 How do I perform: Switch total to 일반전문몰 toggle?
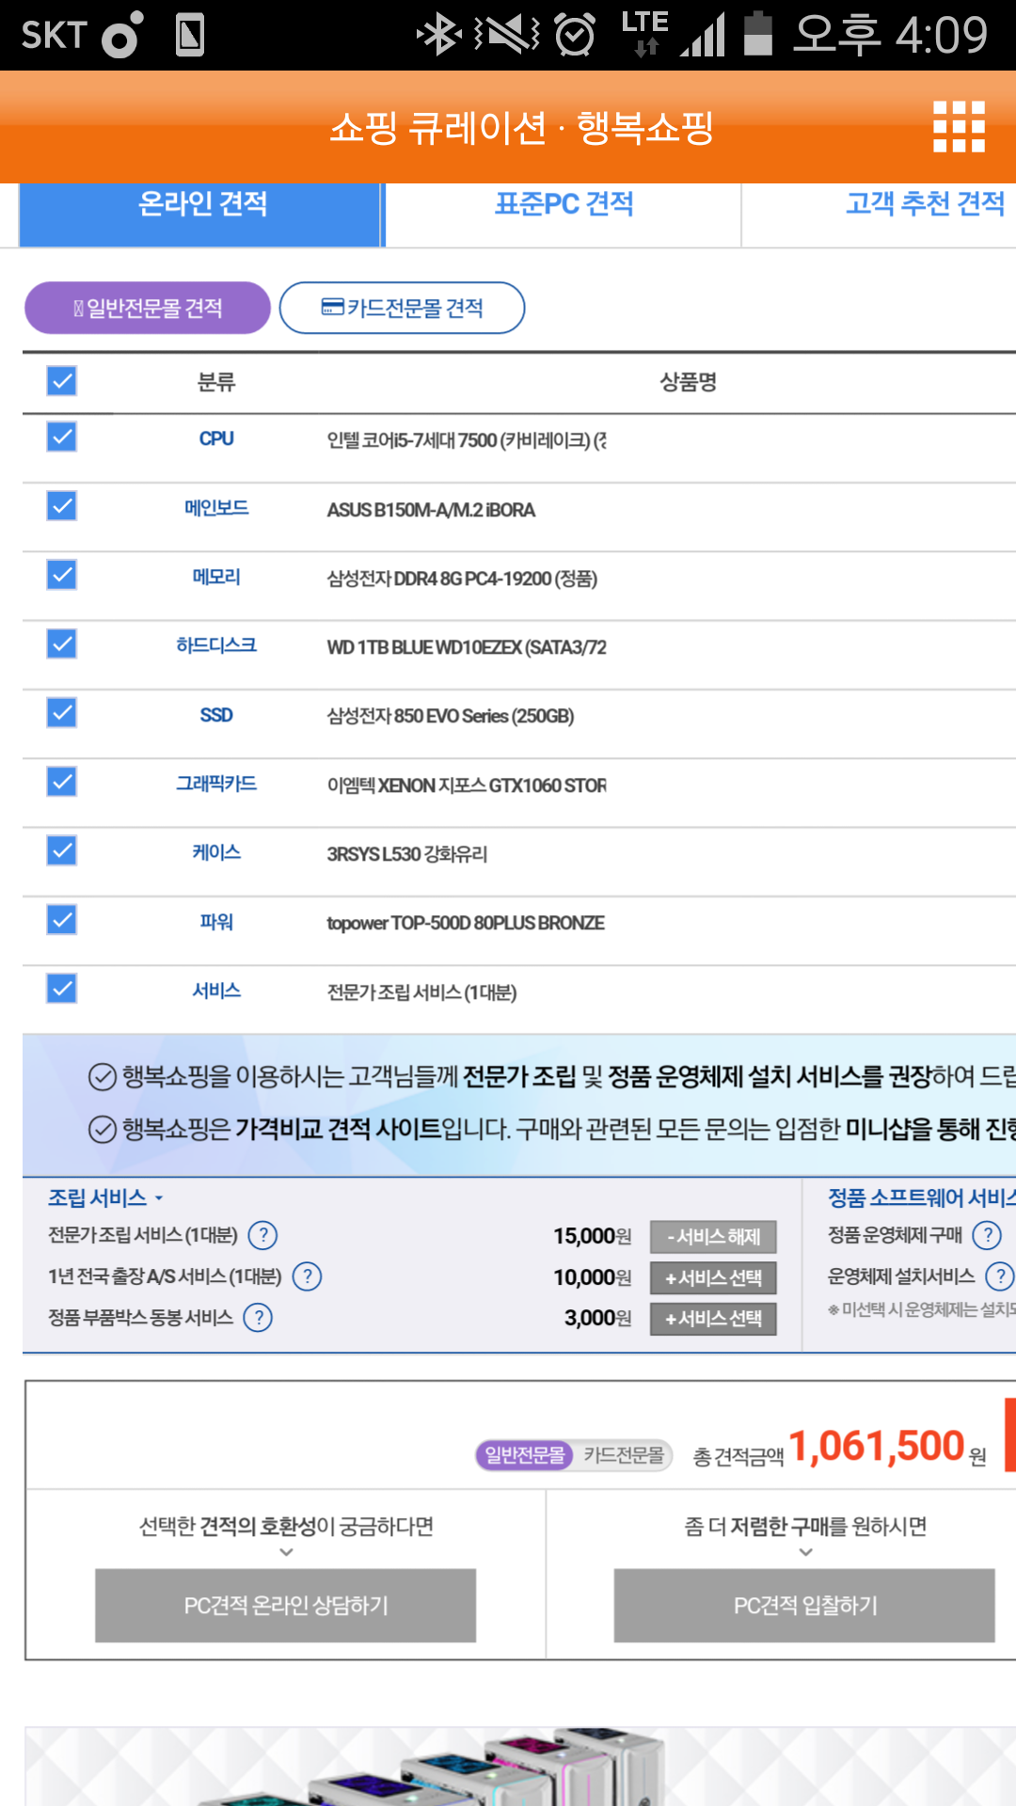click(525, 1455)
